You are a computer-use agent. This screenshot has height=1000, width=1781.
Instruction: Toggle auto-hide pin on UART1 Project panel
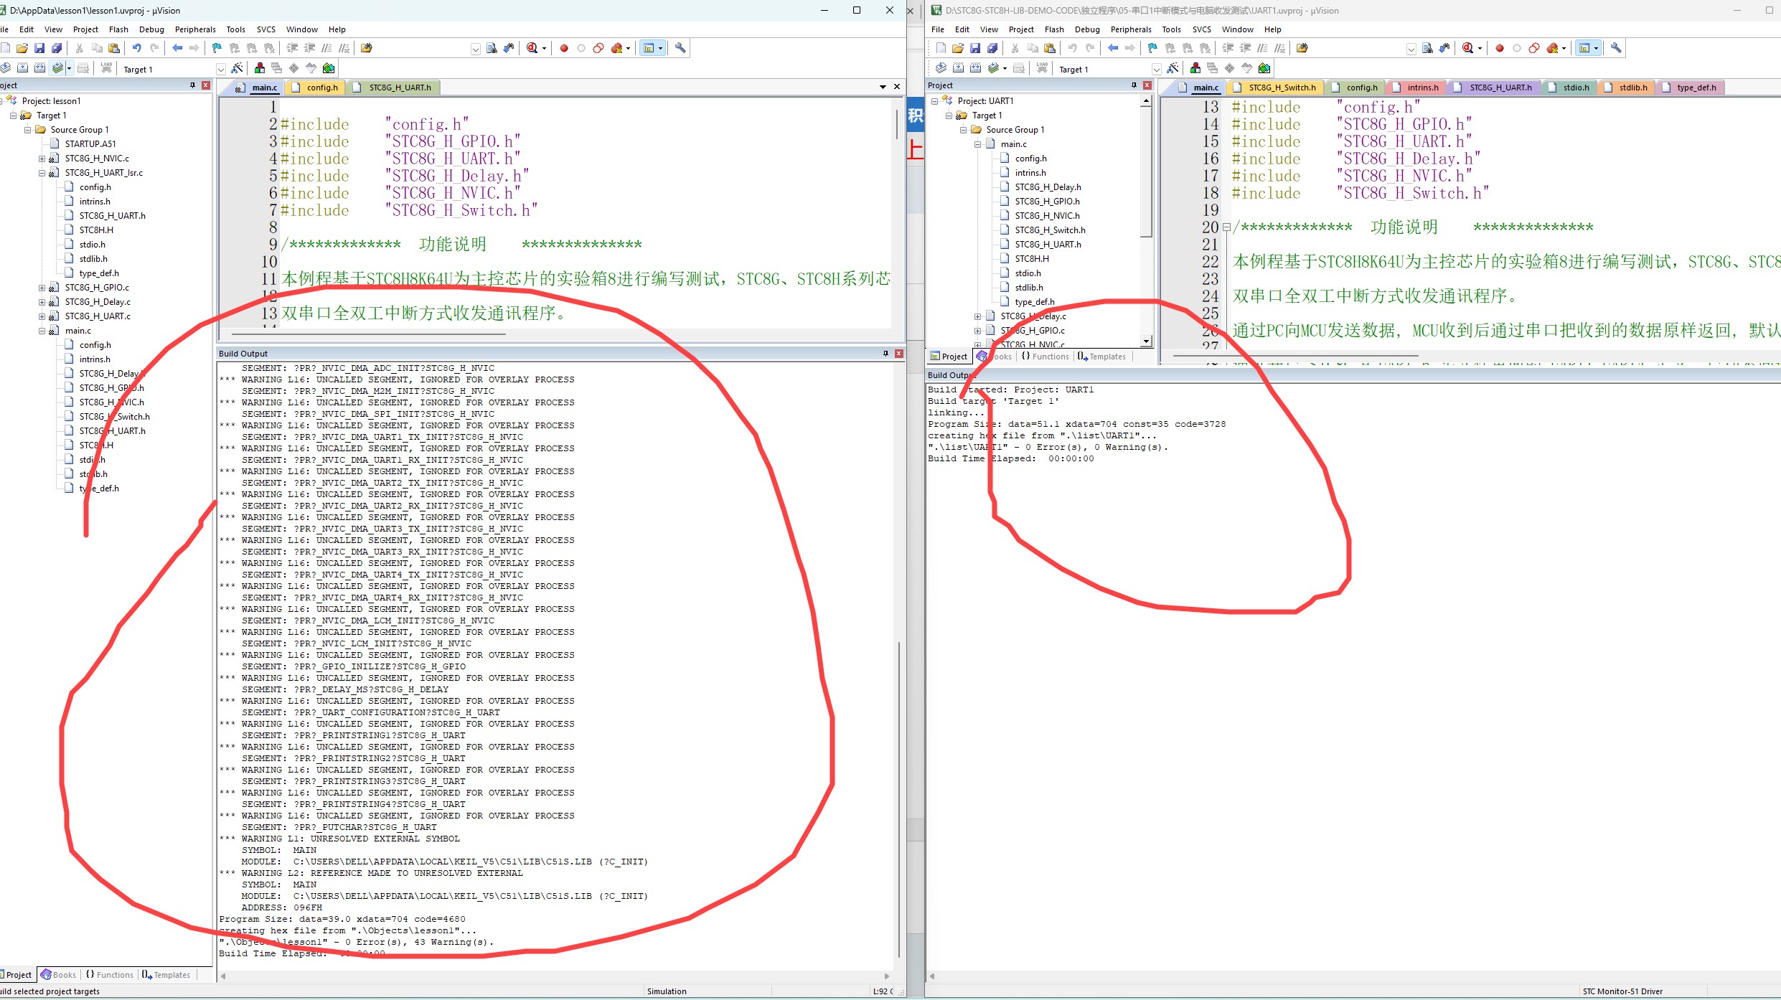pos(1134,85)
